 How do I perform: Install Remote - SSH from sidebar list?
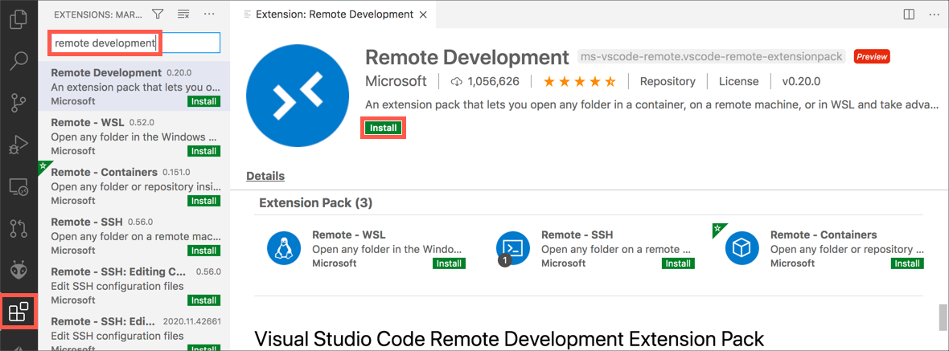pyautogui.click(x=204, y=250)
